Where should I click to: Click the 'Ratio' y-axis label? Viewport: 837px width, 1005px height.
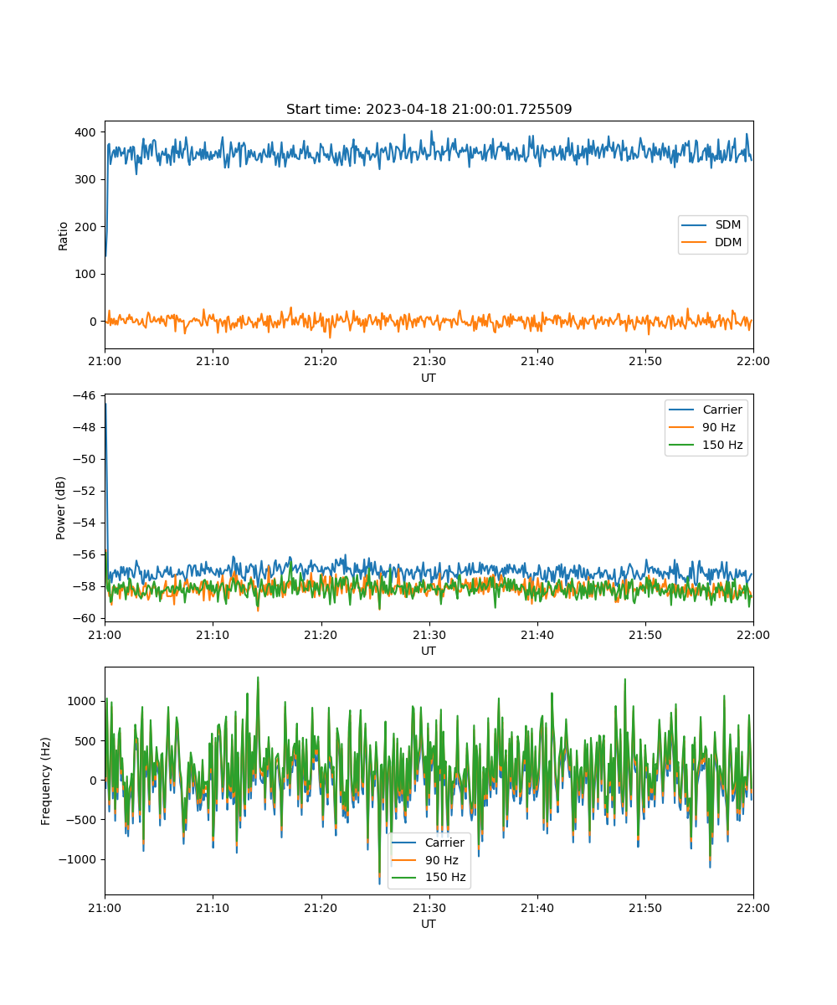64,234
